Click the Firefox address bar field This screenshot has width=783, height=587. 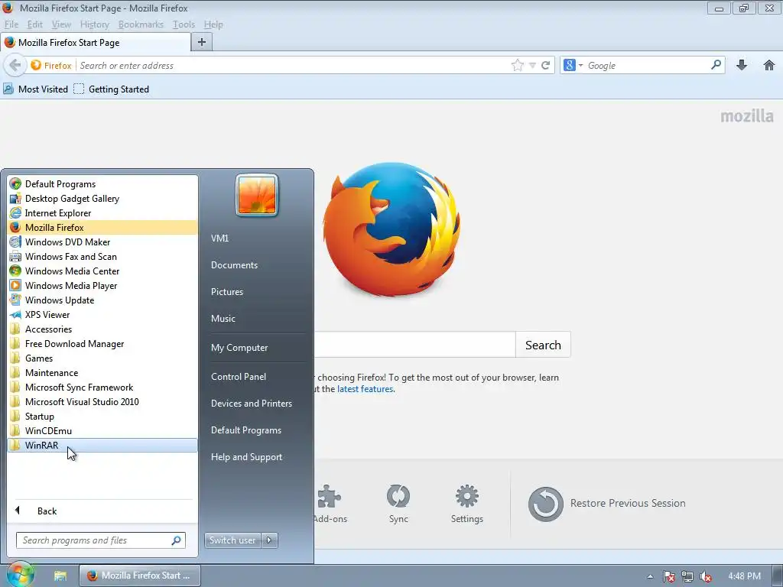pos(294,66)
